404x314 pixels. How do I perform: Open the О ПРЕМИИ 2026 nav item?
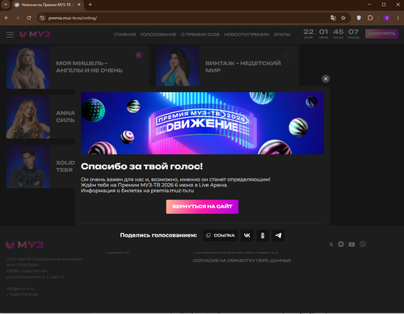[x=200, y=35]
